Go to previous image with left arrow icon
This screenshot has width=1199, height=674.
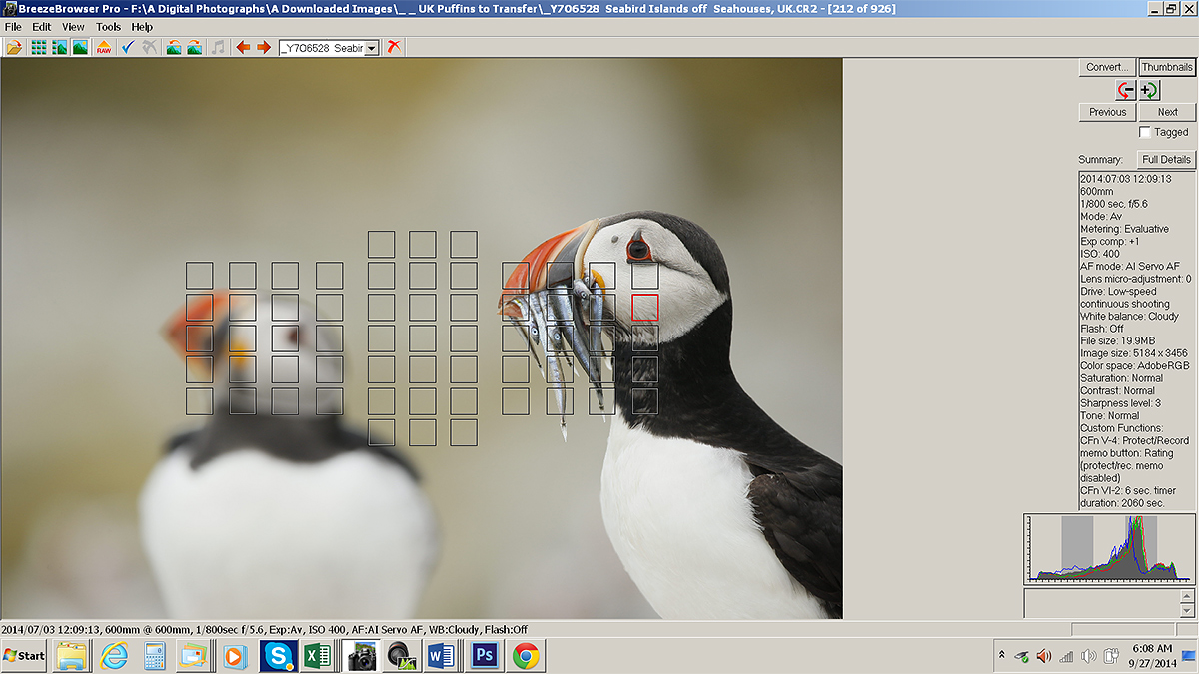(x=243, y=47)
